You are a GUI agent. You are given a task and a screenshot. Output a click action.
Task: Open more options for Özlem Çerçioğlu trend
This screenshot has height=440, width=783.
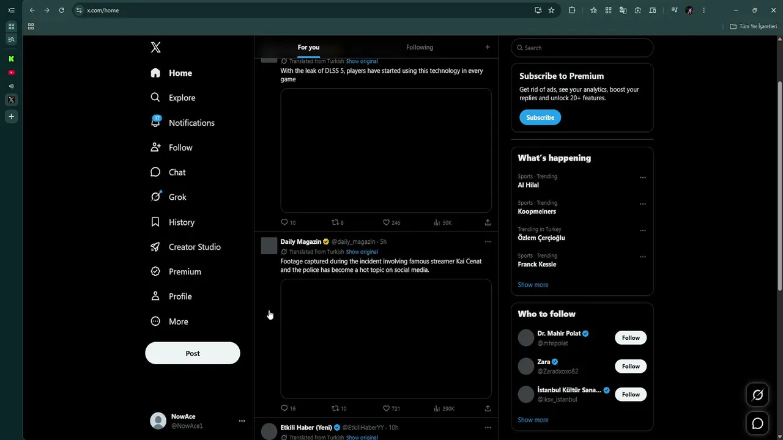click(642, 231)
